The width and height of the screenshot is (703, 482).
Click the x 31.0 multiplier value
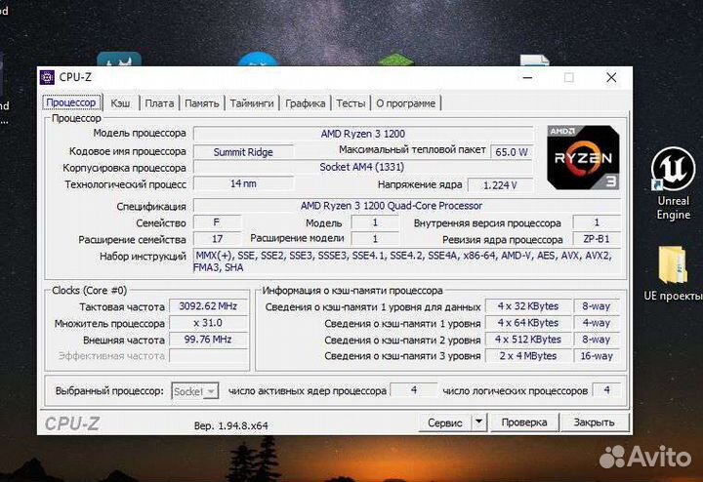(x=208, y=323)
